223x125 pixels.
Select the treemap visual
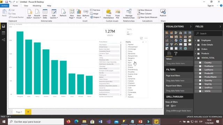click(185, 41)
